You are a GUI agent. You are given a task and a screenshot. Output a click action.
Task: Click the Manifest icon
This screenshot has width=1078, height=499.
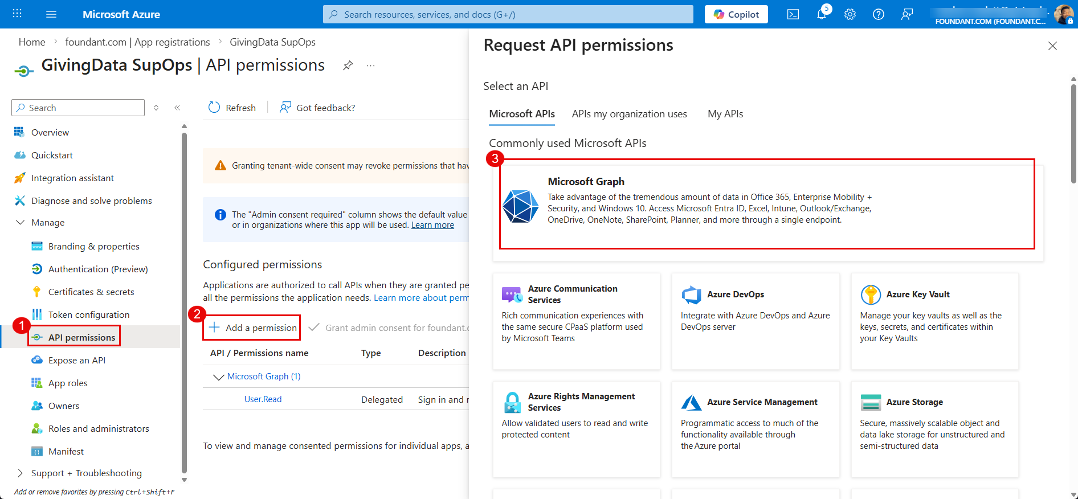tap(37, 451)
